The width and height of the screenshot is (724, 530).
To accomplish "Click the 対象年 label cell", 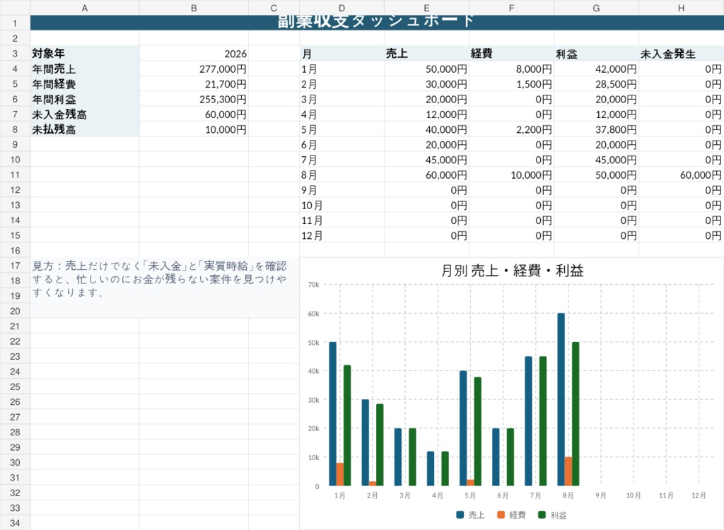I will pos(85,54).
